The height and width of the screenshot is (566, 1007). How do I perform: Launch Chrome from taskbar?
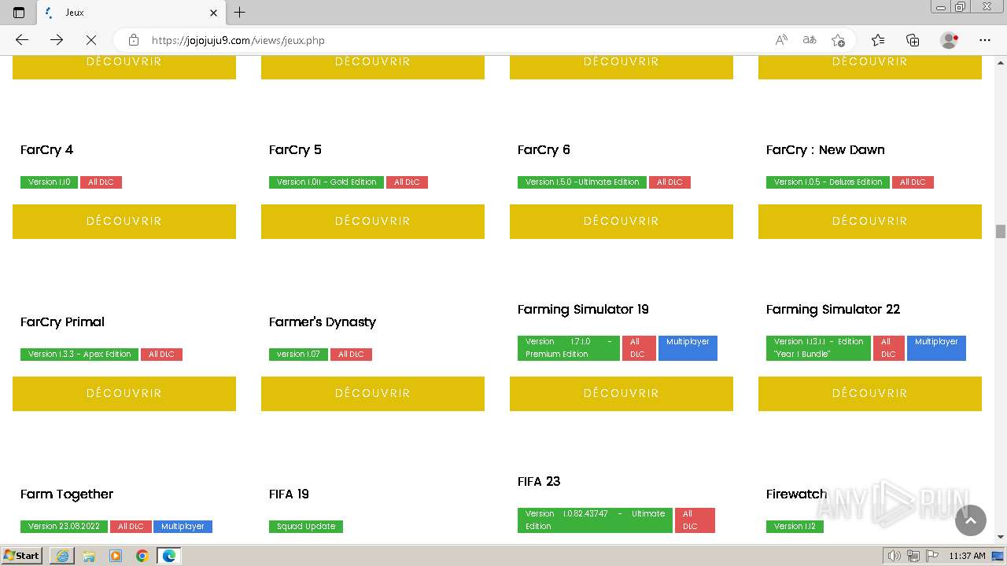tap(142, 556)
